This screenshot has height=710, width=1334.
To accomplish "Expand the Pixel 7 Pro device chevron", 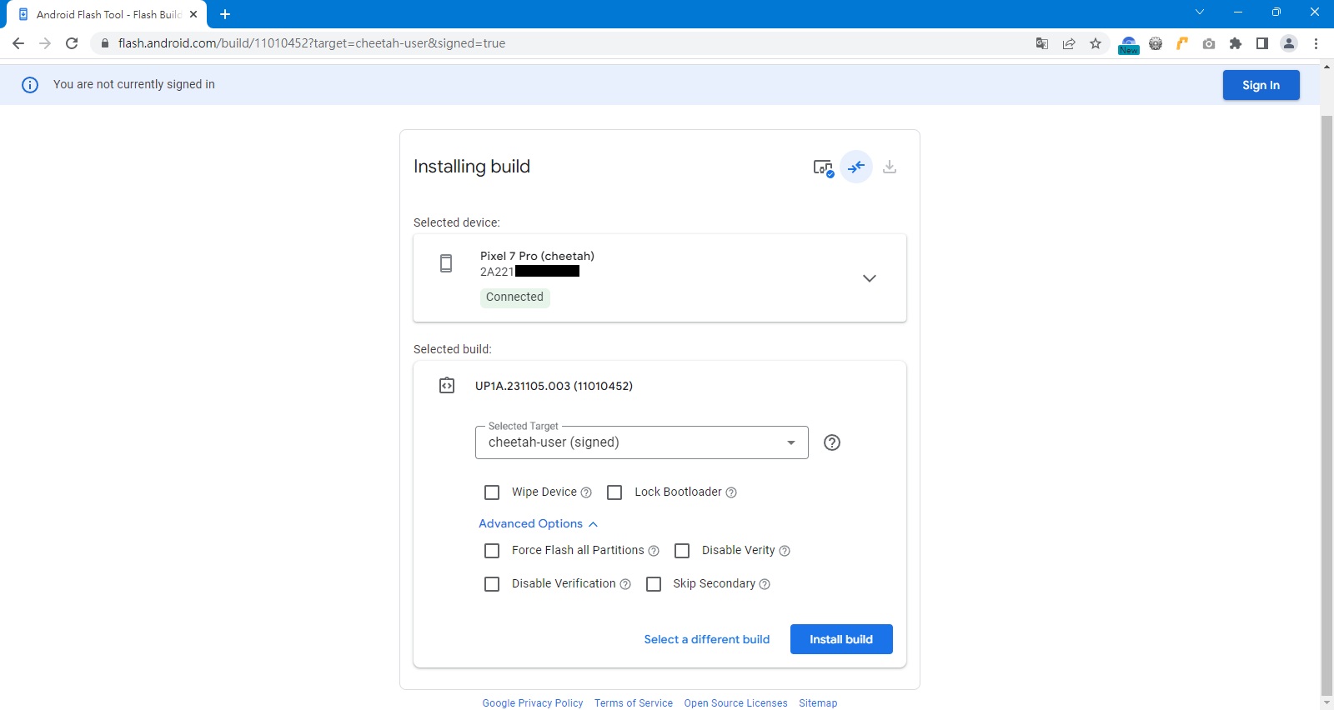I will [x=869, y=278].
